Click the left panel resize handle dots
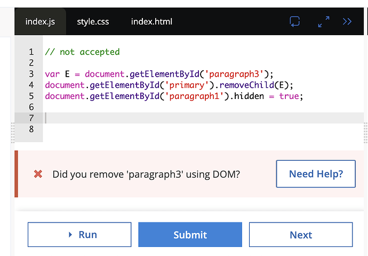Image resolution: width=368 pixels, height=256 pixels. [13, 133]
